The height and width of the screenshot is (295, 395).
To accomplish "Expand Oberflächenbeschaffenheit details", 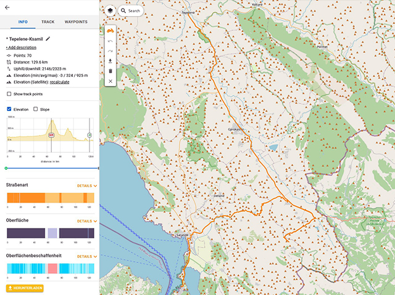I will (87, 256).
